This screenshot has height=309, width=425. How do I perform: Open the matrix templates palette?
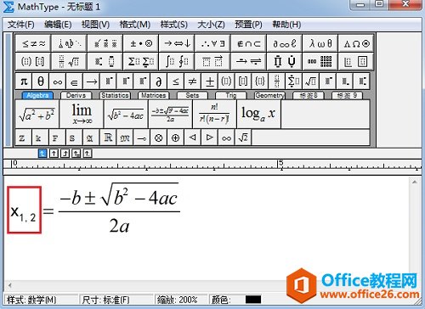(320, 61)
